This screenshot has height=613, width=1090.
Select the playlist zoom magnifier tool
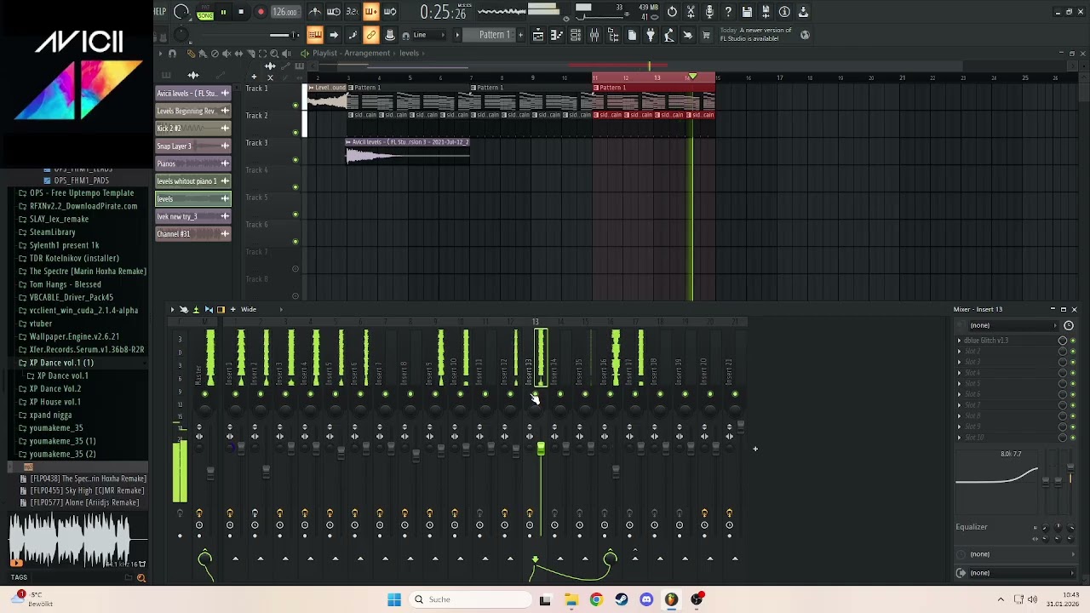tap(274, 54)
